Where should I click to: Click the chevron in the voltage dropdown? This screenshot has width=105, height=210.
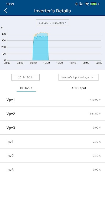click(x=92, y=77)
